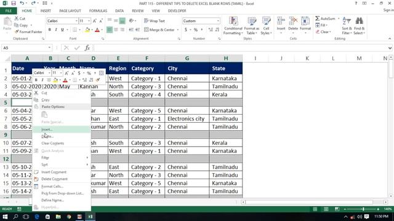The width and height of the screenshot is (394, 221).
Task: Open the Edge browser from taskbar
Action: pyautogui.click(x=37, y=217)
